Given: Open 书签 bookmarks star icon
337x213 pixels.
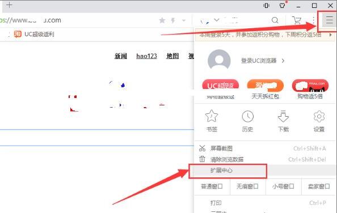Looking at the screenshot, I should click(x=212, y=116).
